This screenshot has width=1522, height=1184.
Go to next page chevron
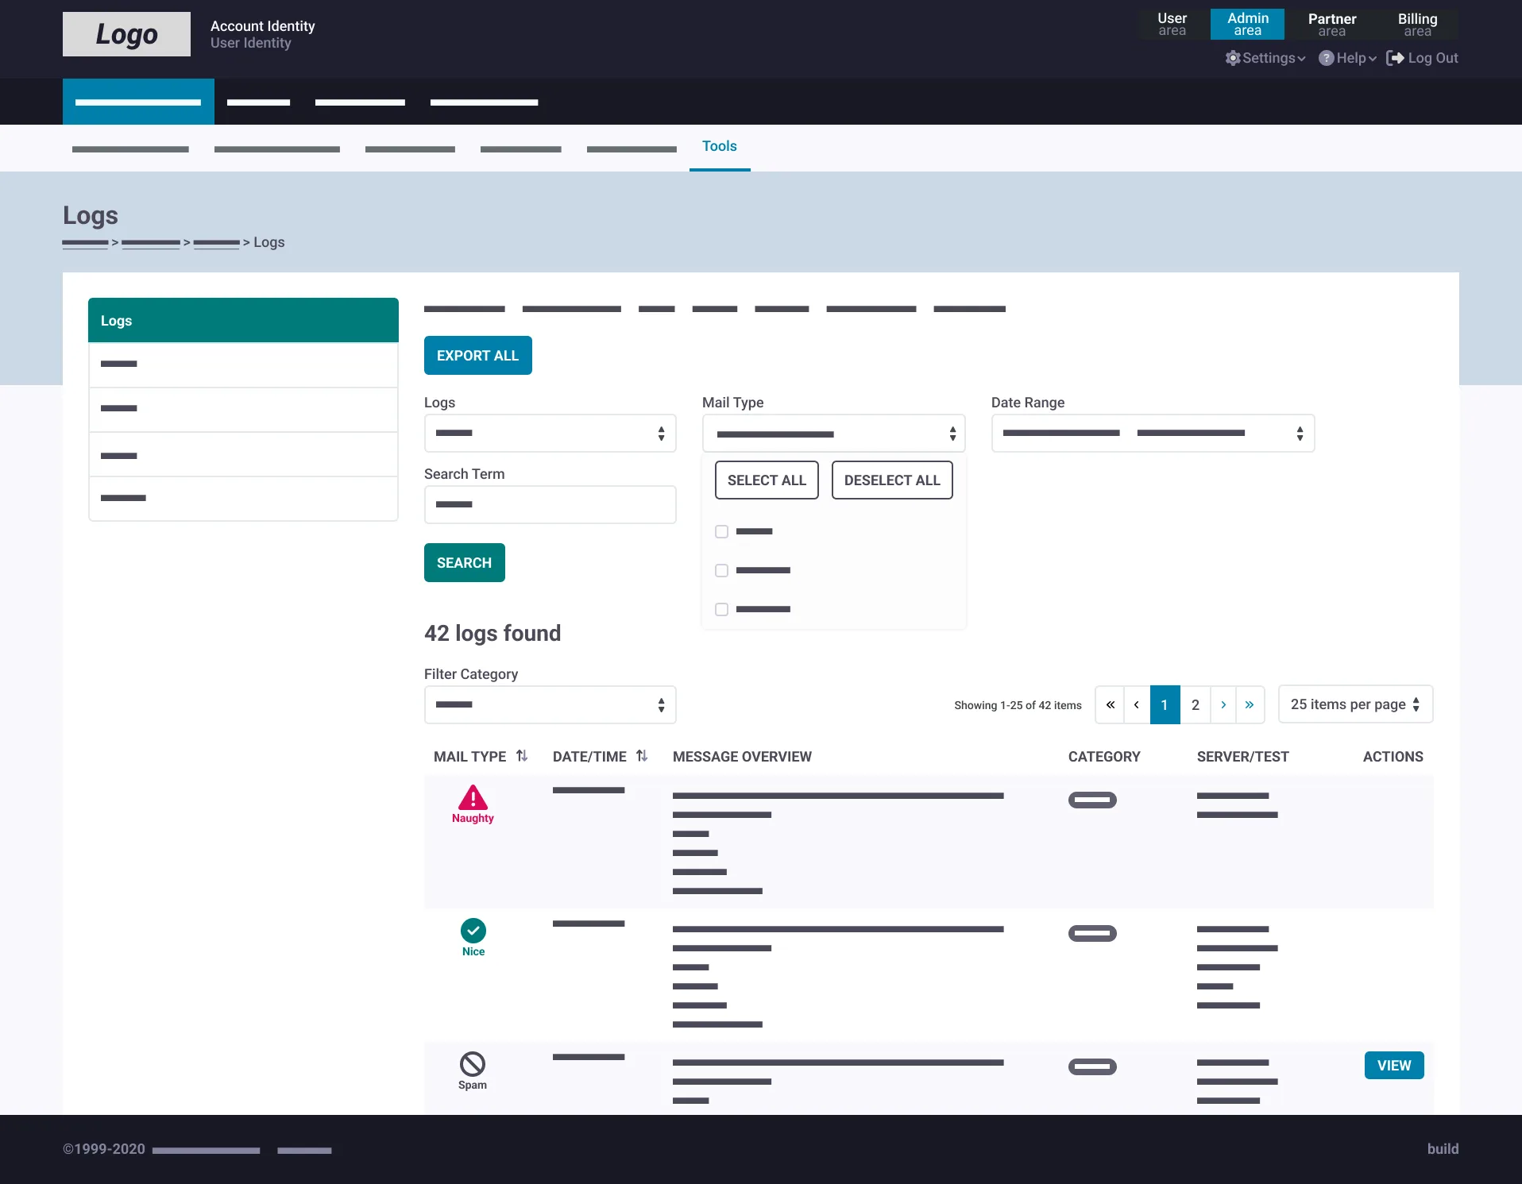1223,704
